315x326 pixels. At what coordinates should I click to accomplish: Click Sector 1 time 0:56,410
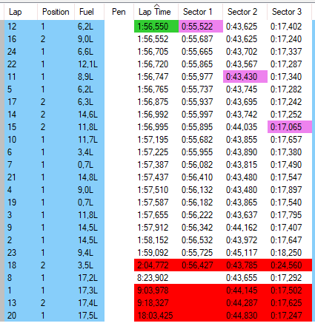click(197, 177)
